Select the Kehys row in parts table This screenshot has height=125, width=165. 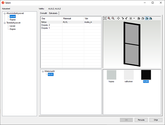[51, 21]
